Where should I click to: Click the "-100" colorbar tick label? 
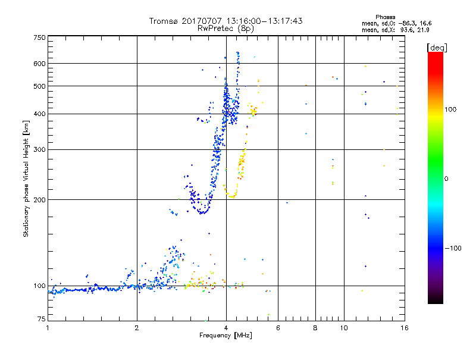(x=453, y=248)
